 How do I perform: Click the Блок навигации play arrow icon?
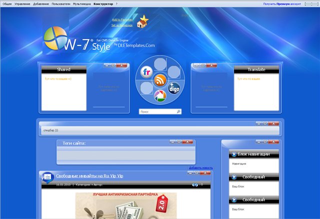(x=234, y=154)
